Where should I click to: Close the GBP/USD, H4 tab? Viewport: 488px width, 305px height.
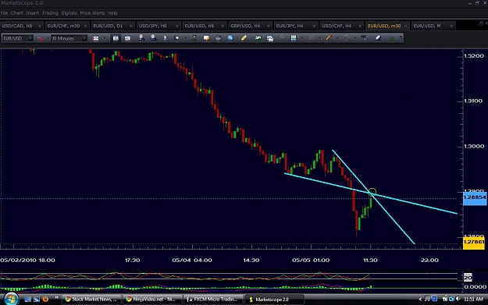(x=269, y=26)
